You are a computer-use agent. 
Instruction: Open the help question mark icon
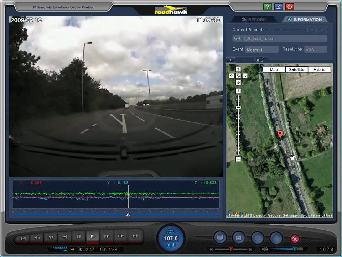pos(267,7)
